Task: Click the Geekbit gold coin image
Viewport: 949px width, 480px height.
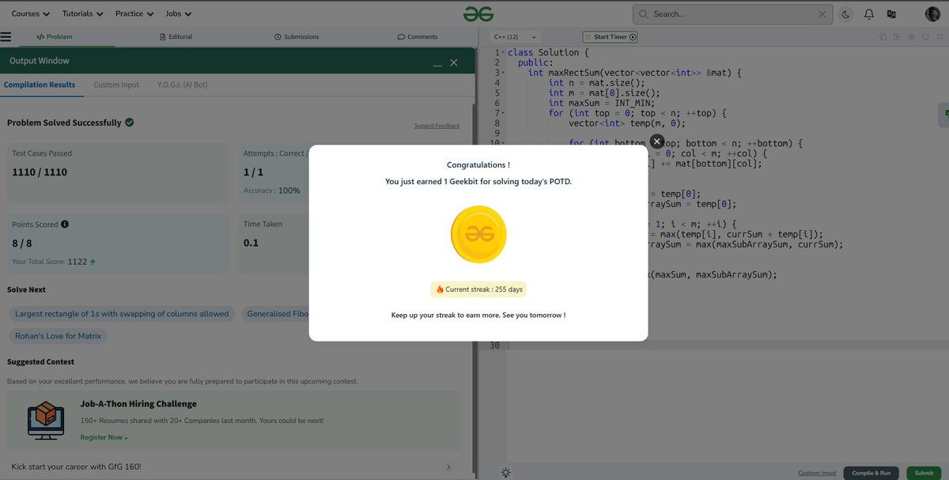Action: 478,235
